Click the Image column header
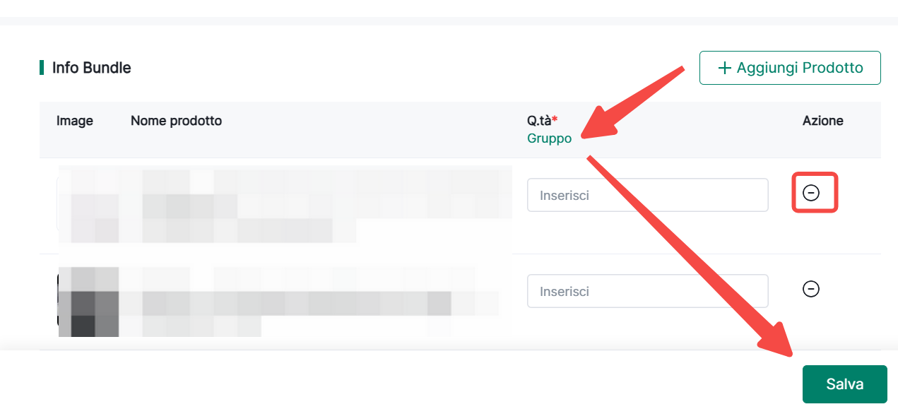 tap(75, 121)
